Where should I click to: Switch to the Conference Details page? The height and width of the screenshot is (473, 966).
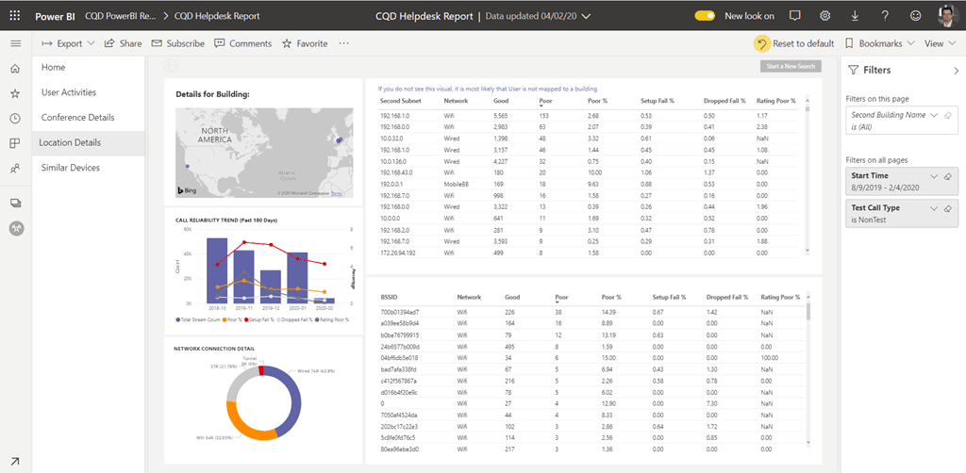click(x=77, y=118)
